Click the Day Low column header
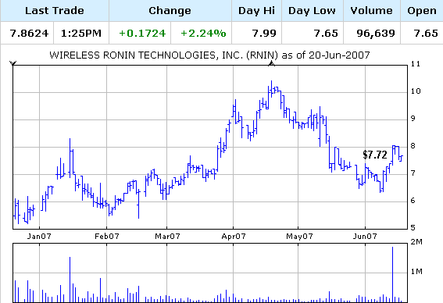 313,11
